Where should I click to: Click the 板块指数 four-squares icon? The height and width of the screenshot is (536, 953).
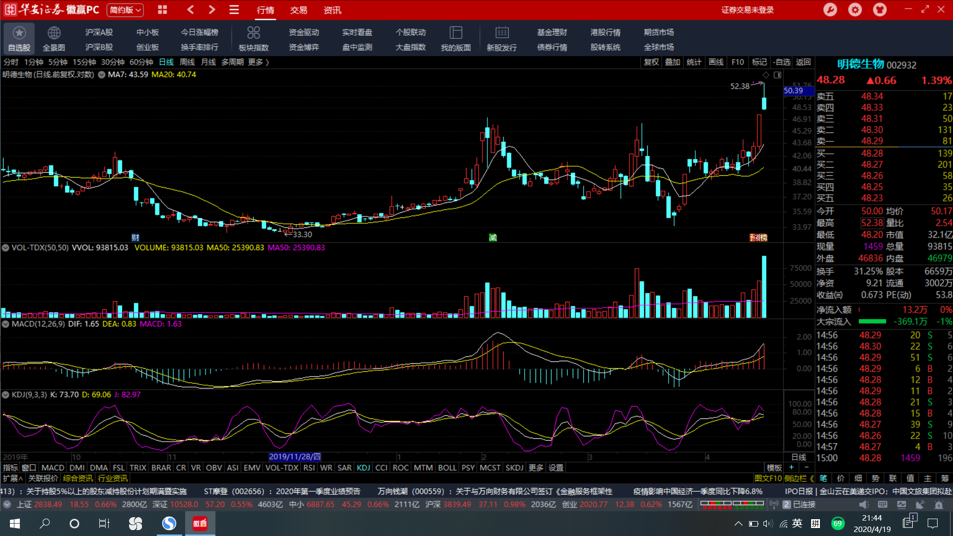click(253, 33)
